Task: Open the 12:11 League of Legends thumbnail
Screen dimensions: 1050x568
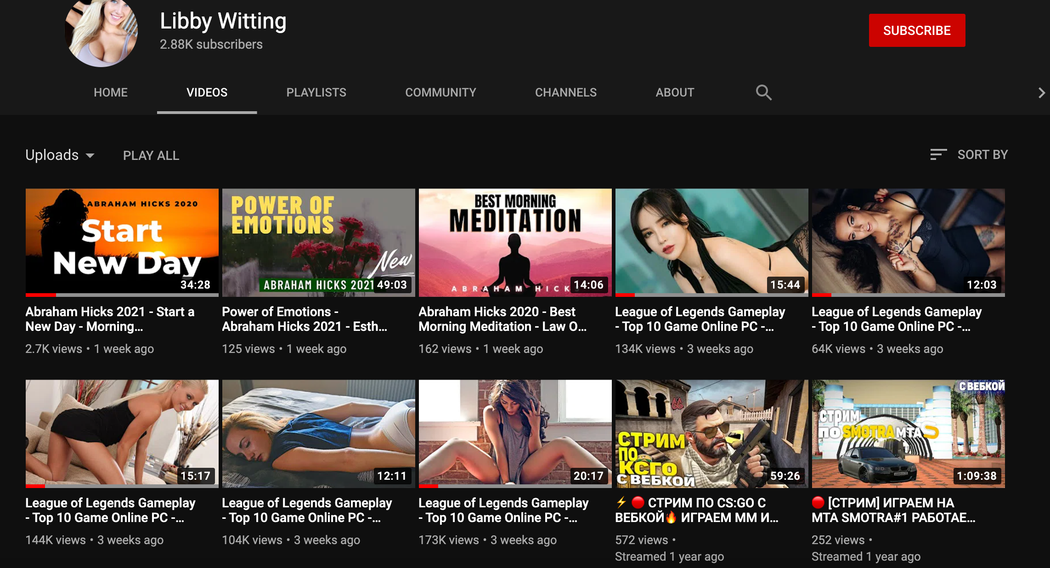Action: pos(319,434)
